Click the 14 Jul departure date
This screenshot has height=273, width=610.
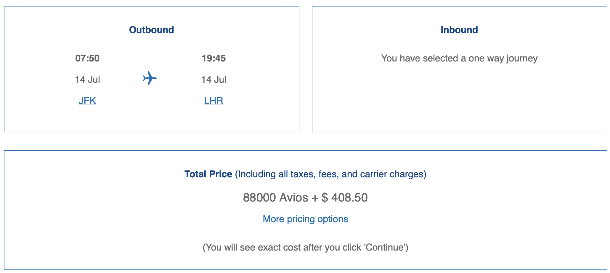click(88, 79)
